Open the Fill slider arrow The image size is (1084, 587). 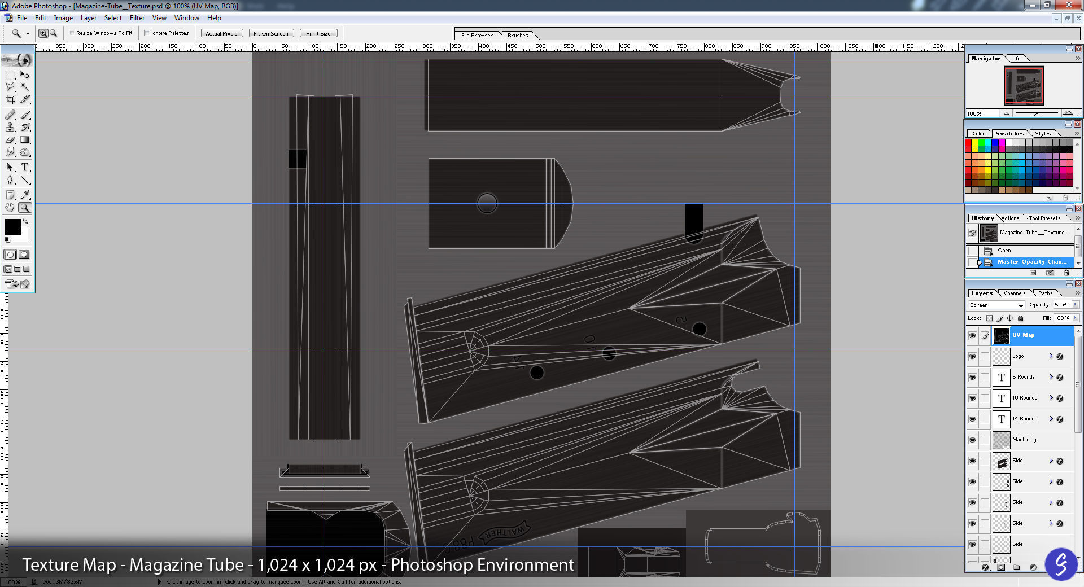1075,318
